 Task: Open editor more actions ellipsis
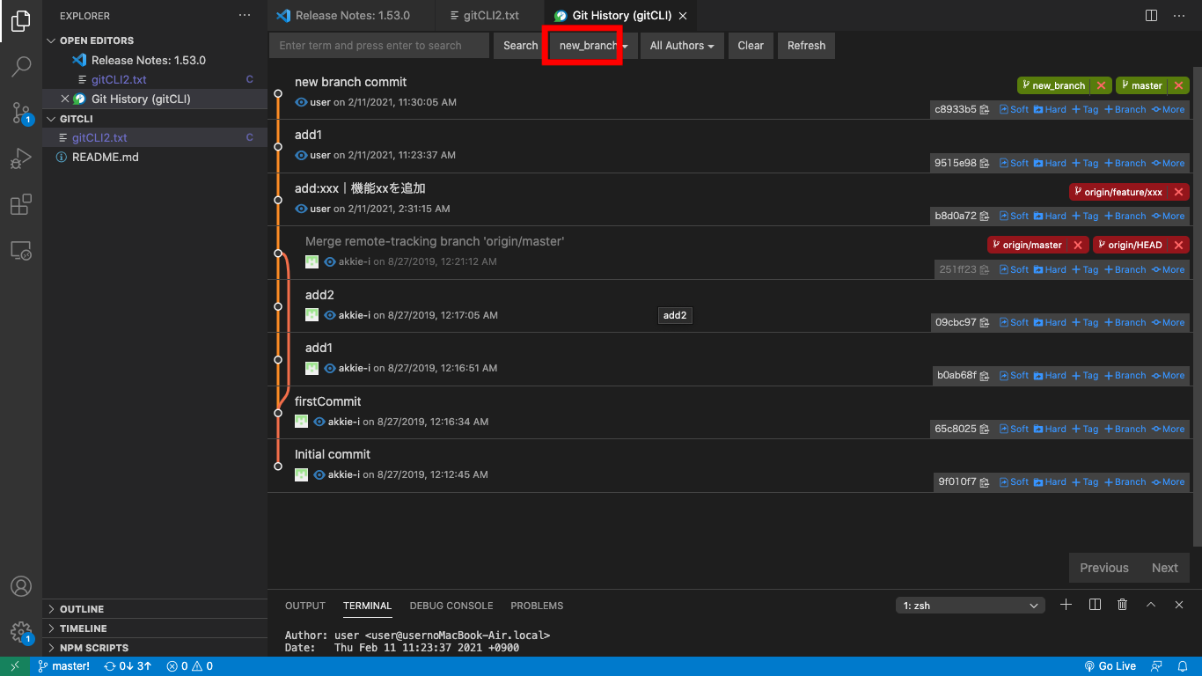[1179, 16]
